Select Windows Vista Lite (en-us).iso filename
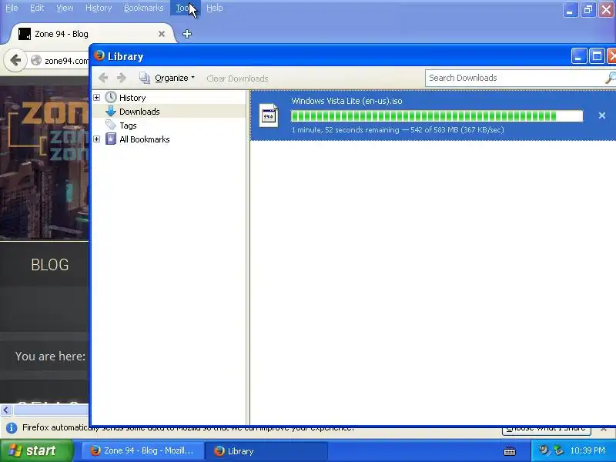616x462 pixels. pos(347,101)
